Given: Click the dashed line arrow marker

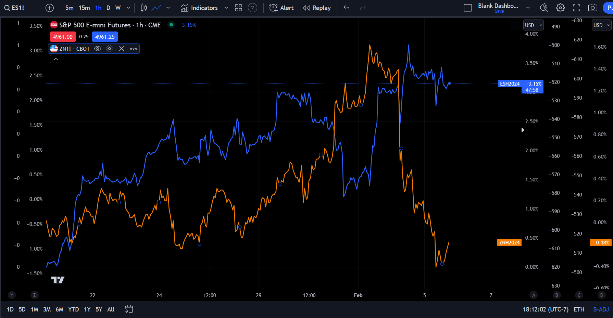Looking at the screenshot, I should pyautogui.click(x=523, y=130).
